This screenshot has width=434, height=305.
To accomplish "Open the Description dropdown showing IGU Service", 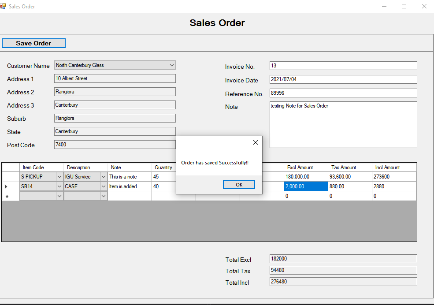I will click(x=103, y=176).
